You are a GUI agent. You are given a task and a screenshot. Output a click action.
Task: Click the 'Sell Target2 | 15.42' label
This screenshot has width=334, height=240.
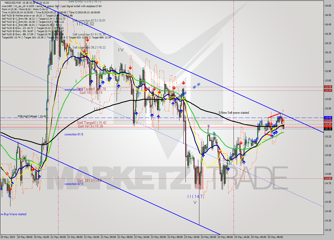pos(92,122)
